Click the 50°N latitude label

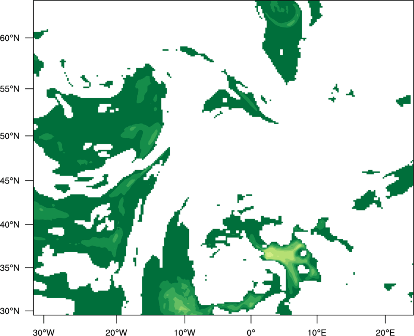coord(10,136)
